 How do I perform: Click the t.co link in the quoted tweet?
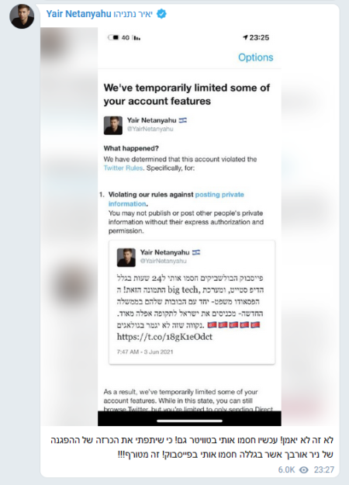pos(164,337)
